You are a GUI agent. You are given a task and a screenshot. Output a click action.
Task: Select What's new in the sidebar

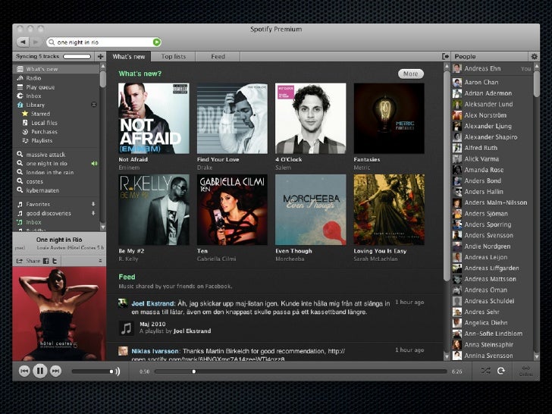(42, 69)
